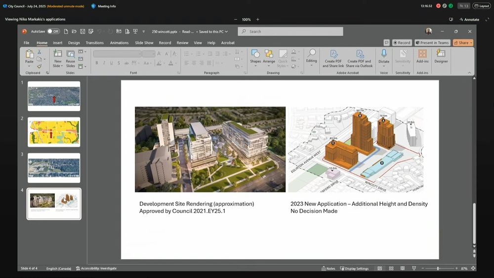494x278 pixels.
Task: Click zoom out minus in Webex viewer
Action: (235, 20)
